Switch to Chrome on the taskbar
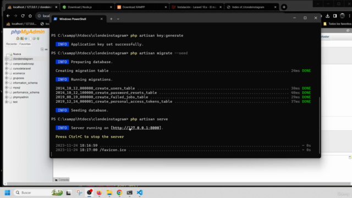 [x=119, y=193]
